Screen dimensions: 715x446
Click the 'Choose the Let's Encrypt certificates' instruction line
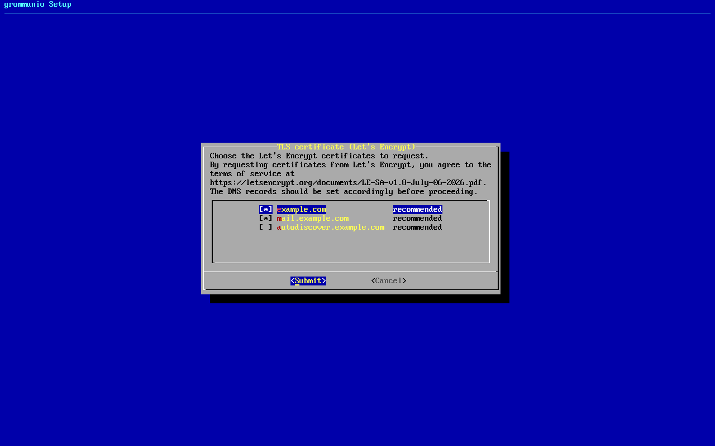pos(320,156)
